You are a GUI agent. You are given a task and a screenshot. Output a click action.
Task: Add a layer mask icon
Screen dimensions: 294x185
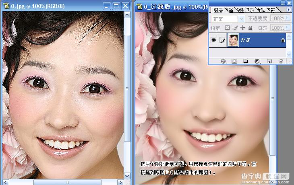(x=234, y=61)
